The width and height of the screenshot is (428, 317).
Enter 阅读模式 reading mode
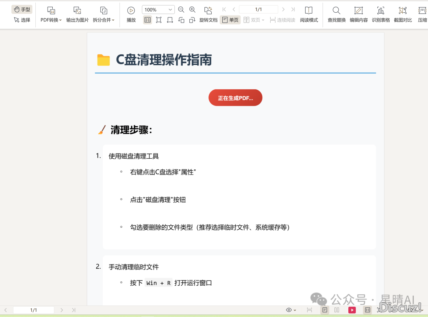click(309, 15)
